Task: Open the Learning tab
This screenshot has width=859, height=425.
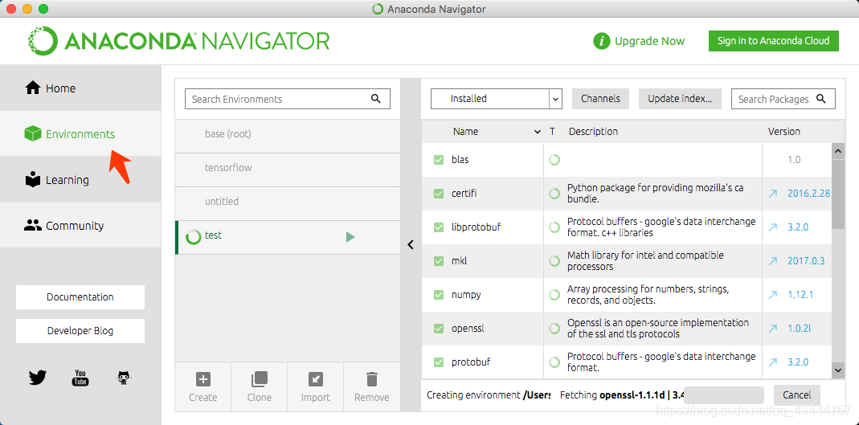Action: (80, 180)
